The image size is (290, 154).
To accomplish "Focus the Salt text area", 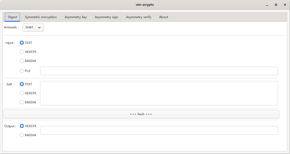I will (159, 93).
